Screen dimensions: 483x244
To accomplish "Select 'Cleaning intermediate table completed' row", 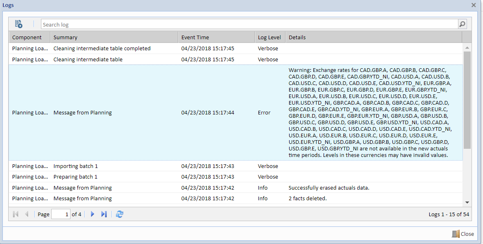I will [236, 48].
